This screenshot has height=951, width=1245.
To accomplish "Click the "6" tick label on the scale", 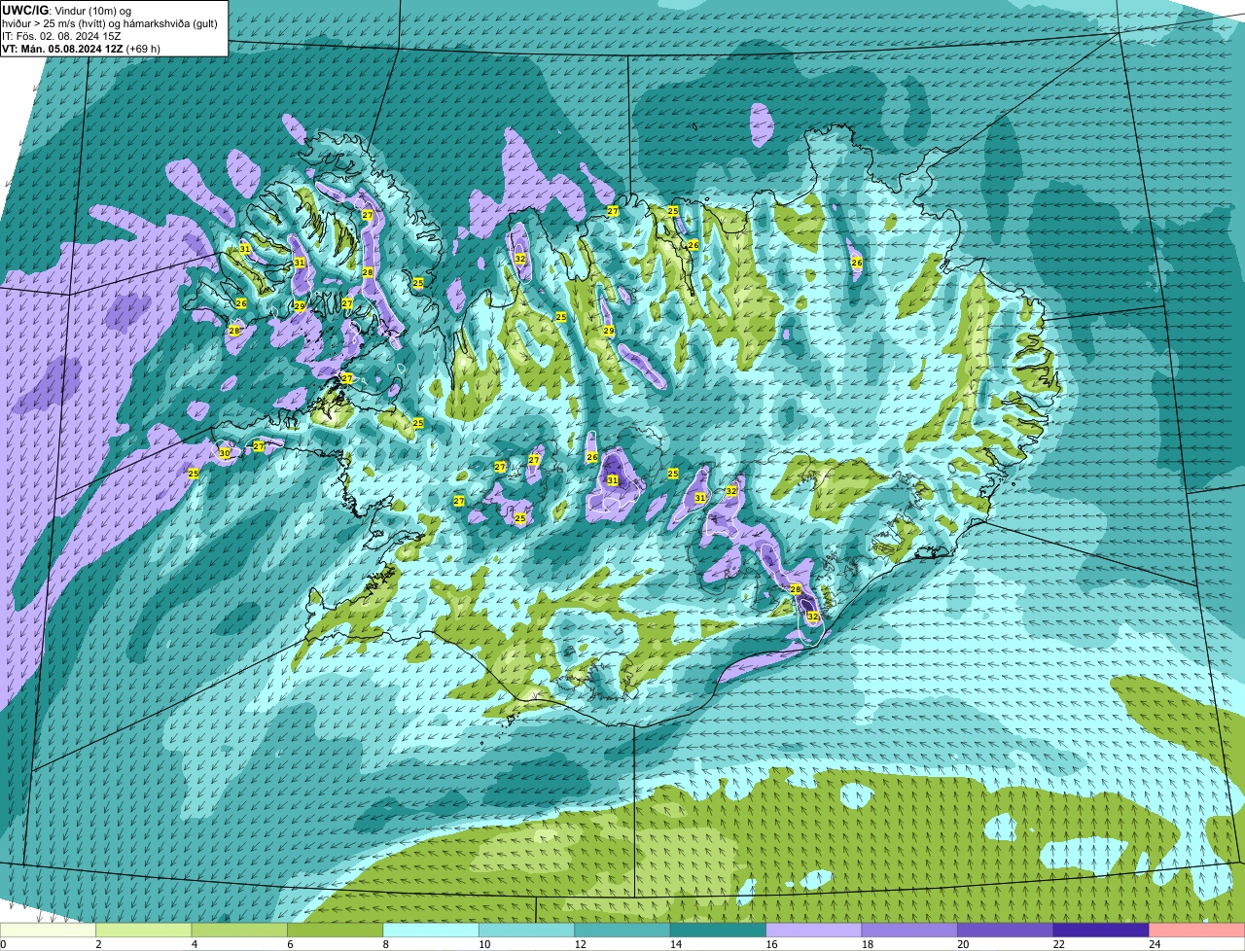I will coord(290,943).
